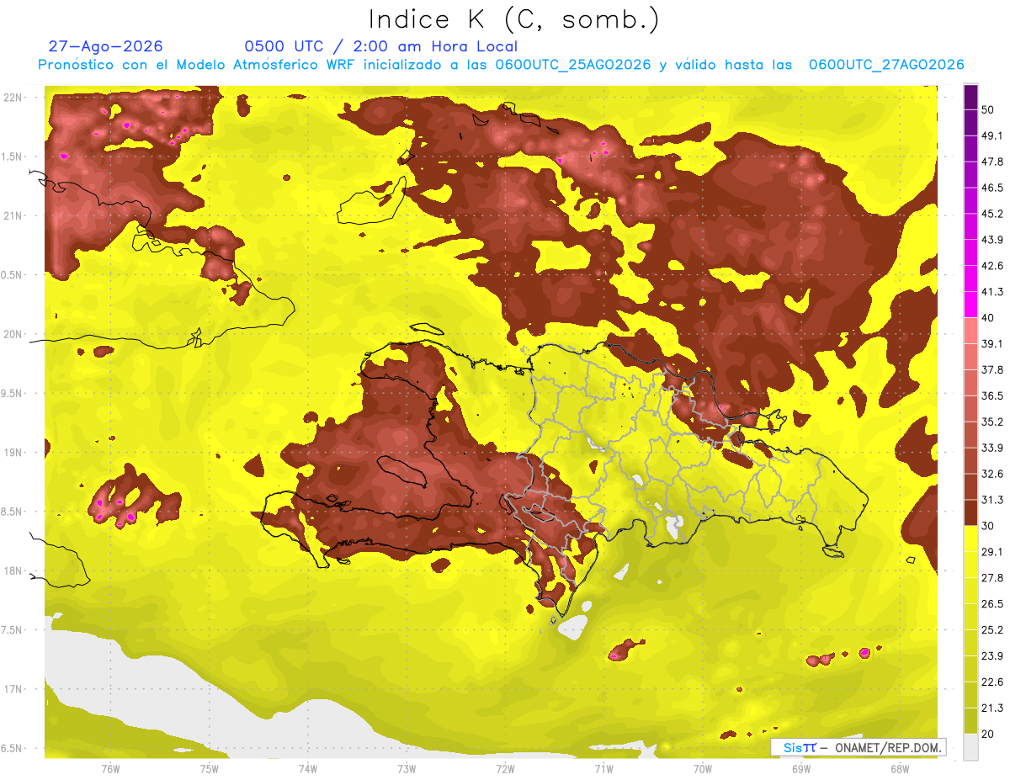Viewport: 1010px width, 780px height.
Task: Pick the dark purple color bar segment above 50
Action: coord(970,96)
